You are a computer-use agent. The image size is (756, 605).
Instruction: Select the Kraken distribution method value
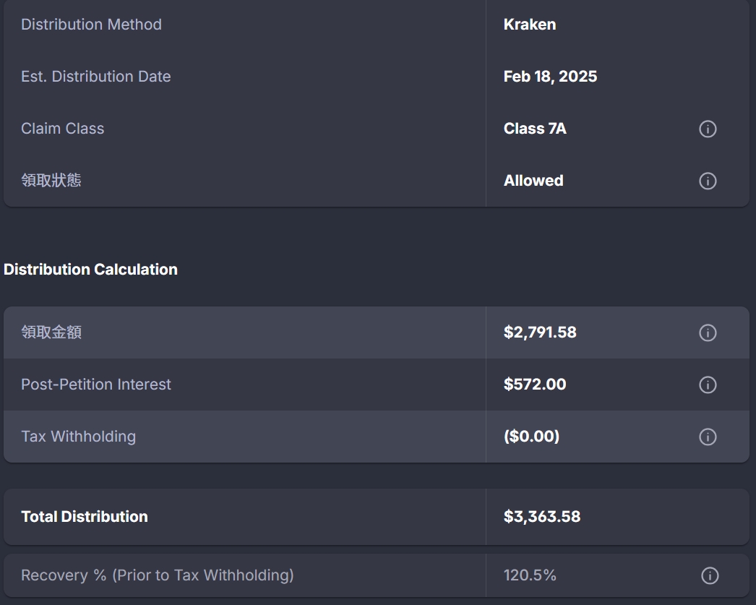coord(529,25)
